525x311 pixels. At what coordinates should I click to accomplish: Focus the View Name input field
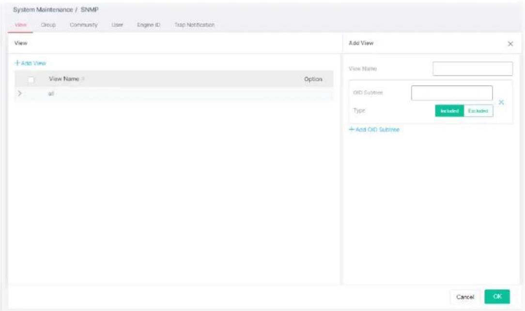(x=472, y=69)
